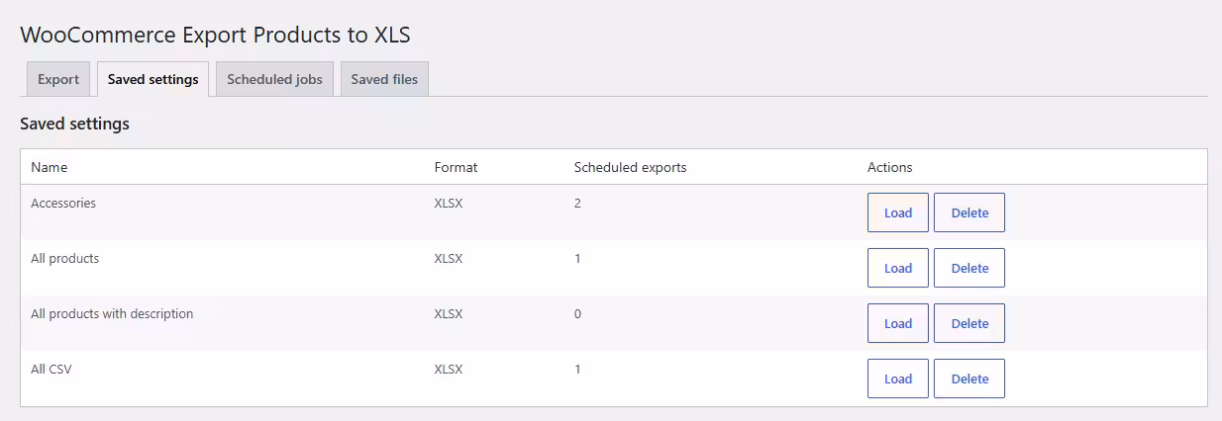This screenshot has height=421, width=1222.
Task: Load the All CSV setting
Action: coord(898,379)
